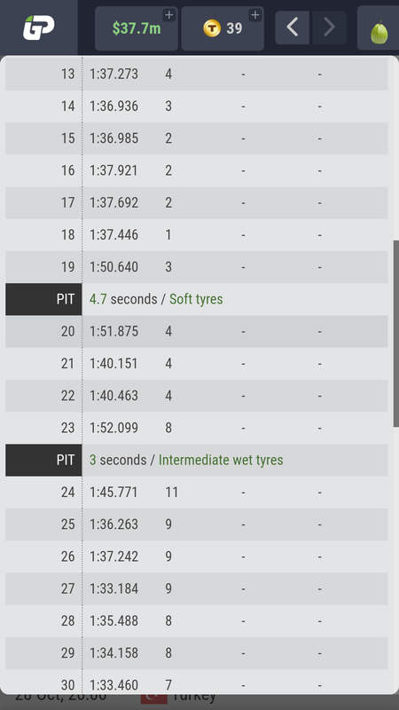Click the gold token coin icon

[x=212, y=28]
